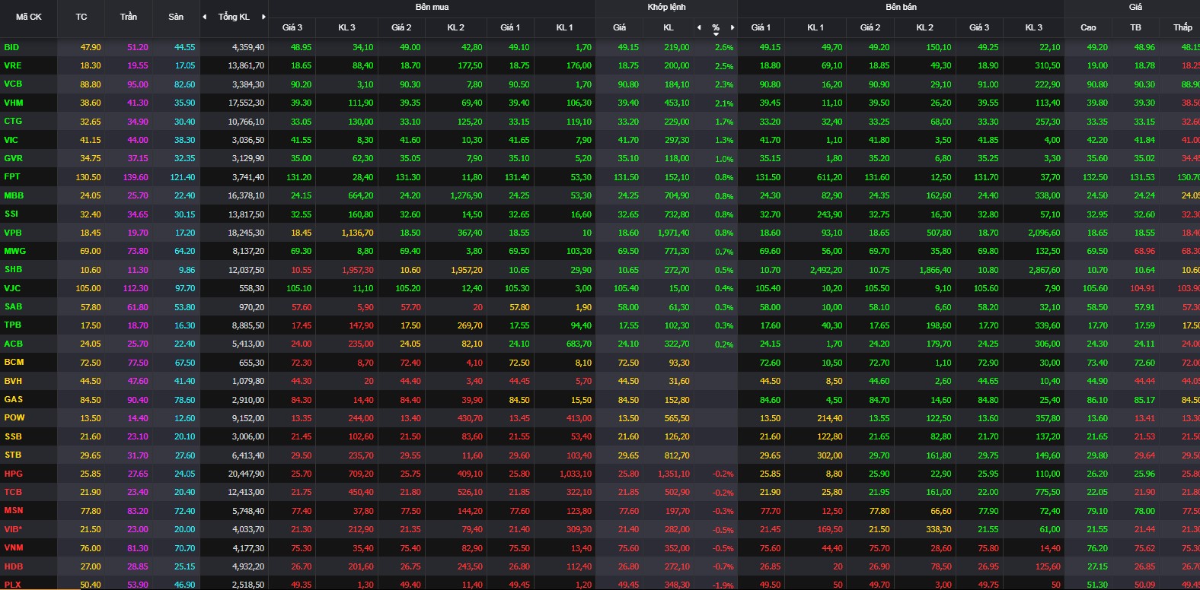
Task: Select the BVH ticker symbol
Action: tap(13, 381)
